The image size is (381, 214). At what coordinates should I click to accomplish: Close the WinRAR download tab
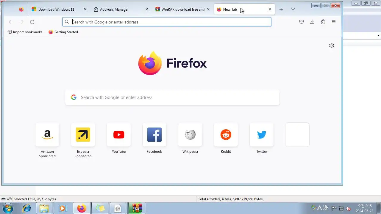point(208,10)
